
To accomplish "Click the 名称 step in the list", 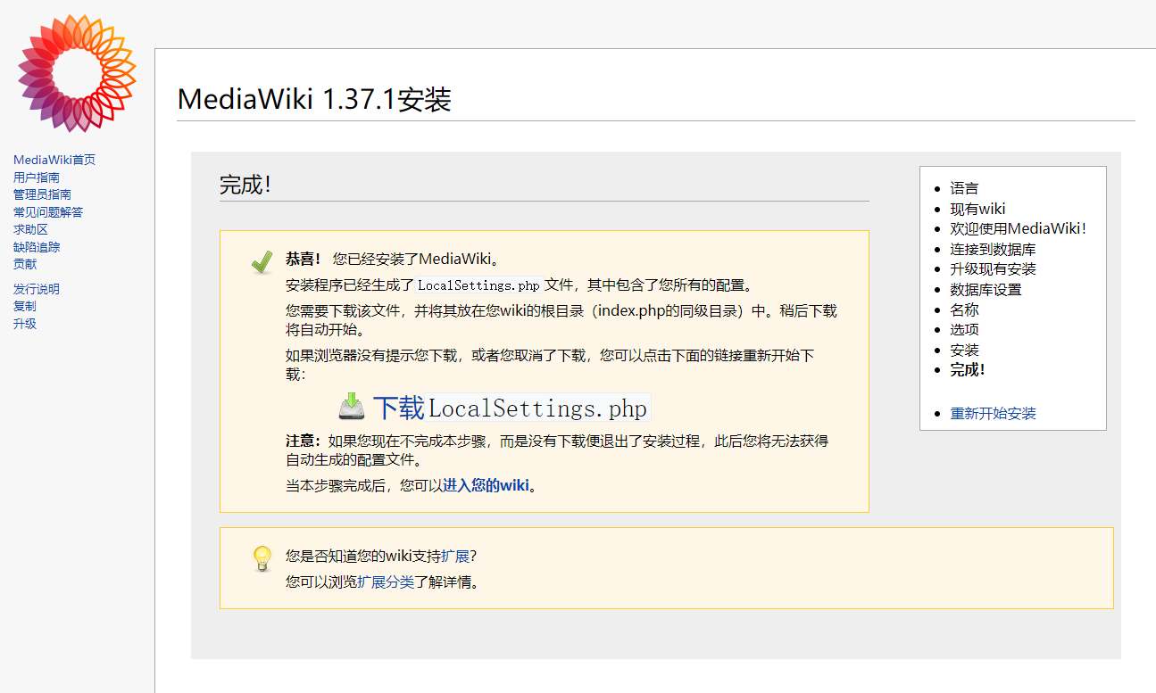I will coord(964,309).
